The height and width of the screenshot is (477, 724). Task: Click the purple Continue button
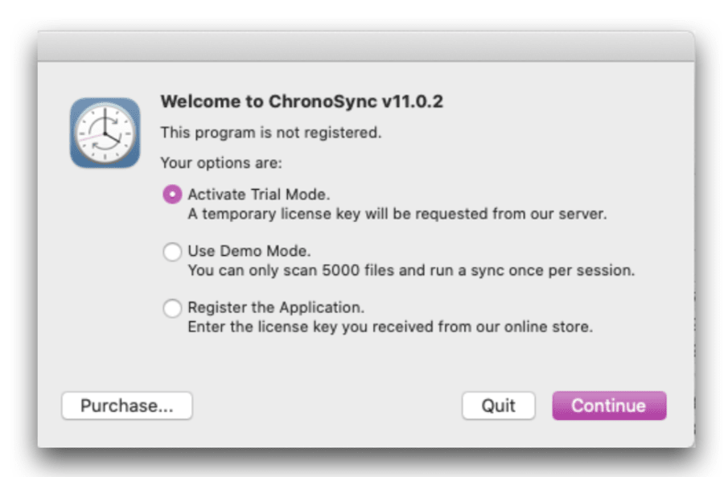pos(608,406)
